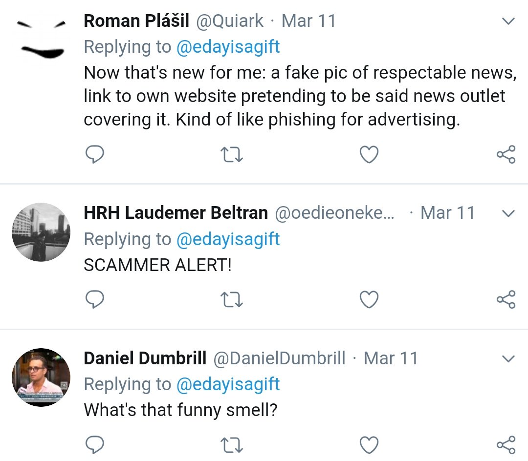Reply to the SCAMMER ALERT tweet

click(x=95, y=299)
